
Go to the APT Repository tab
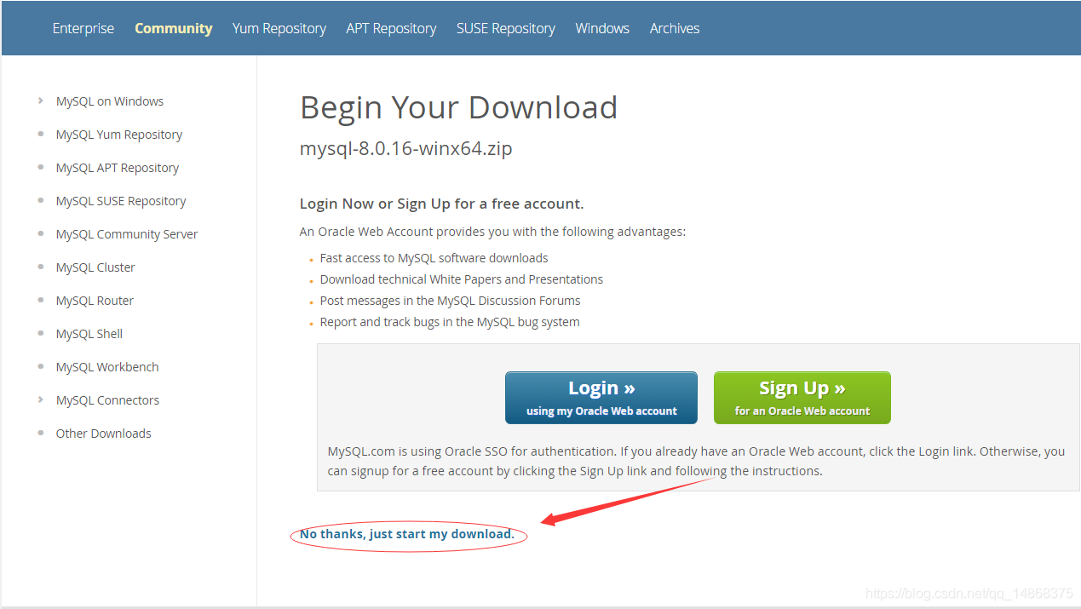(x=391, y=28)
